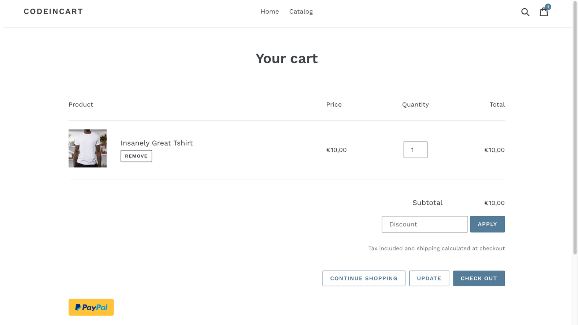This screenshot has width=578, height=325.
Task: Select the quantity input box
Action: point(415,149)
